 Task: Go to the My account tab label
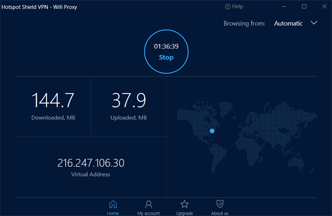click(148, 213)
